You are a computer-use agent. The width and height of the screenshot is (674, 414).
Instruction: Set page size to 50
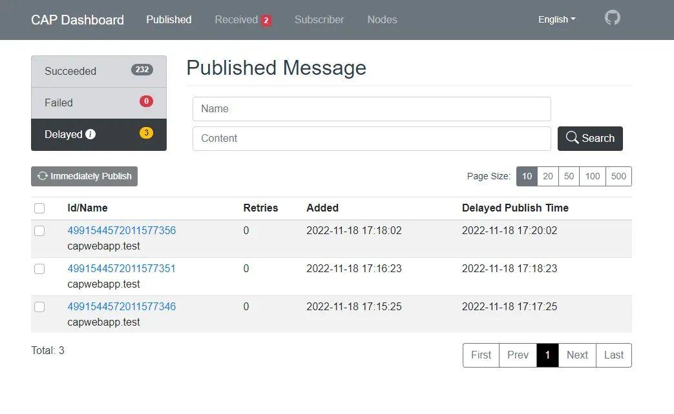coord(569,176)
